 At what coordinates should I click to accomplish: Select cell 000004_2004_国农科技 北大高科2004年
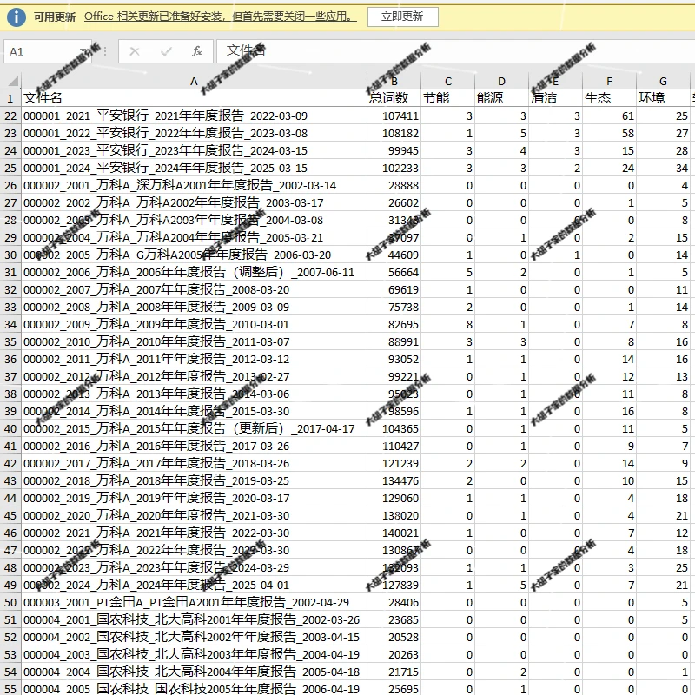point(194,672)
